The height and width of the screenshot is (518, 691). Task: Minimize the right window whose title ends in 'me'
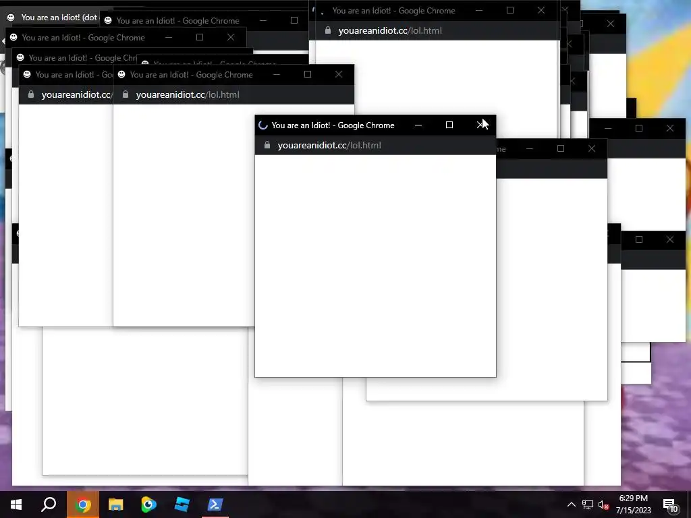530,149
